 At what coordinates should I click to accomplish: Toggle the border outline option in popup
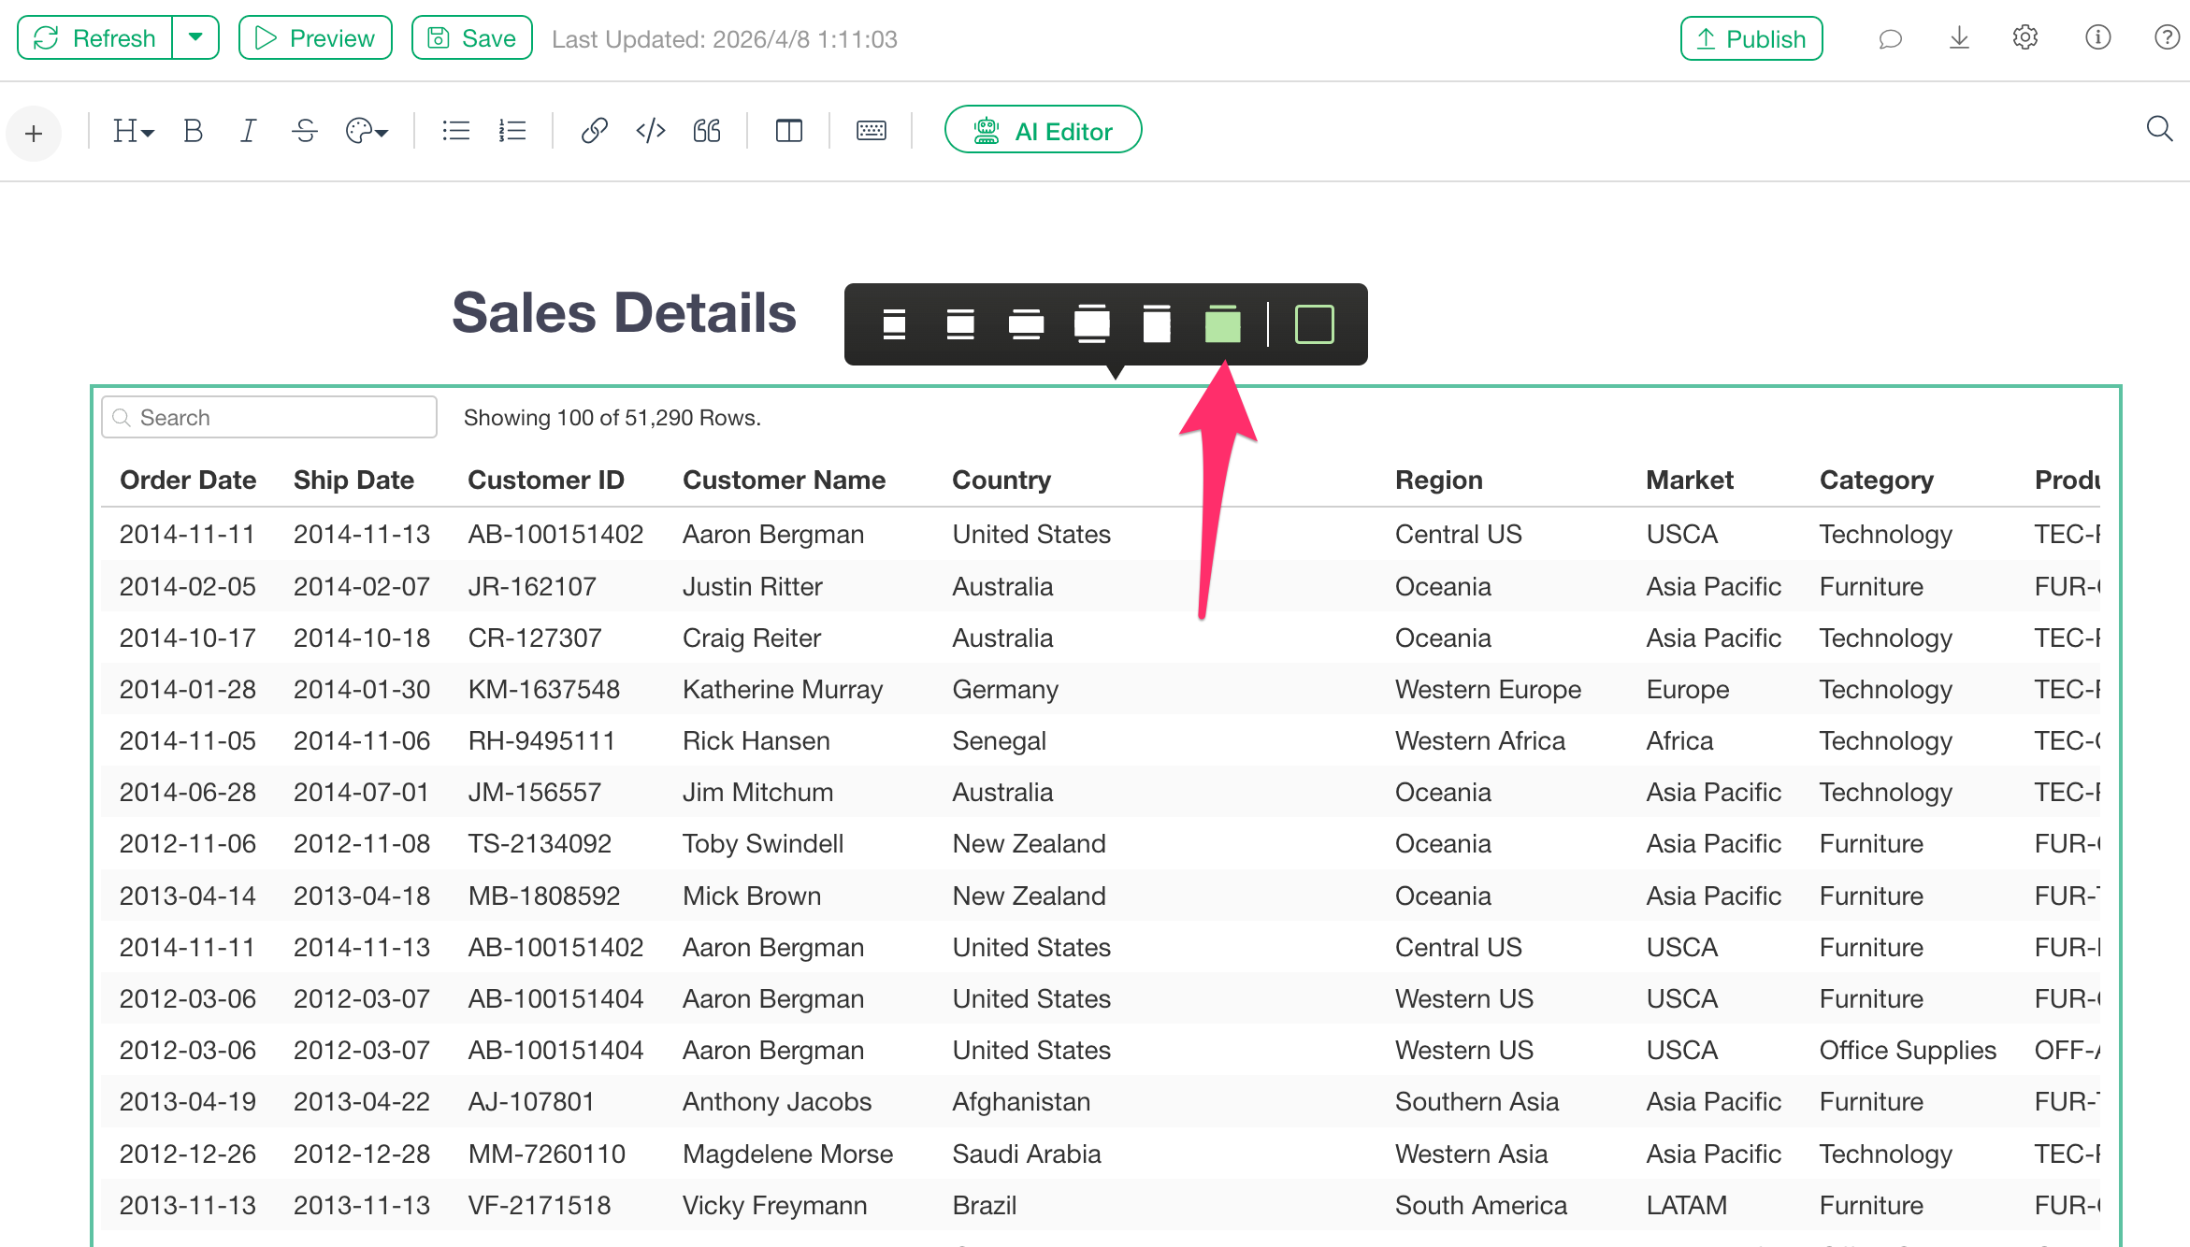1314,324
